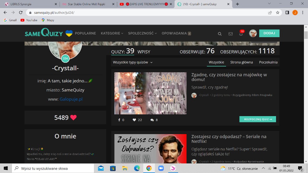Expand the Społeczność dropdown menu
Viewport: 308px width, 173px height.
142,33
